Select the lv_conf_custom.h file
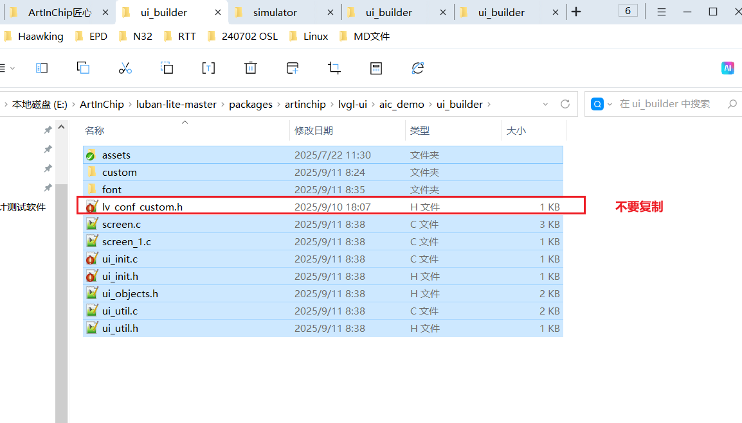 pyautogui.click(x=323, y=207)
